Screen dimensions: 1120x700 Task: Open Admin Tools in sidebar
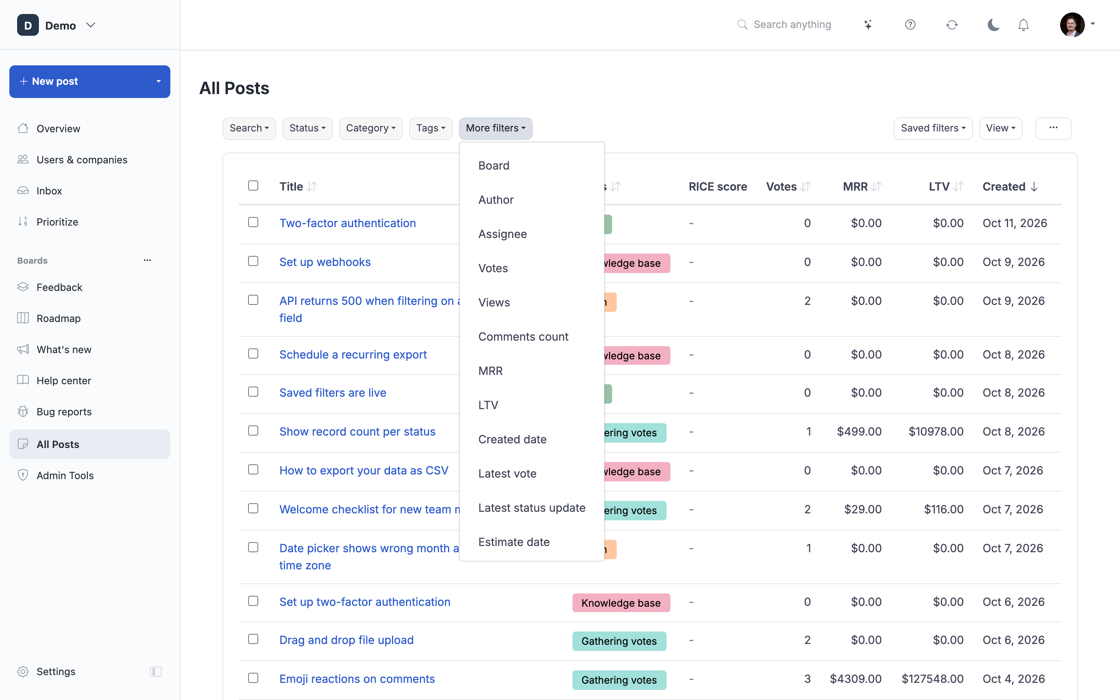point(90,476)
